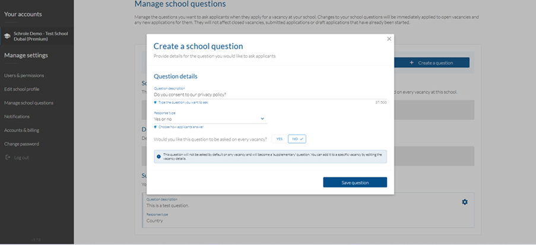The image size is (536, 245).
Task: Close the Create a school question dialog
Action: (389, 39)
